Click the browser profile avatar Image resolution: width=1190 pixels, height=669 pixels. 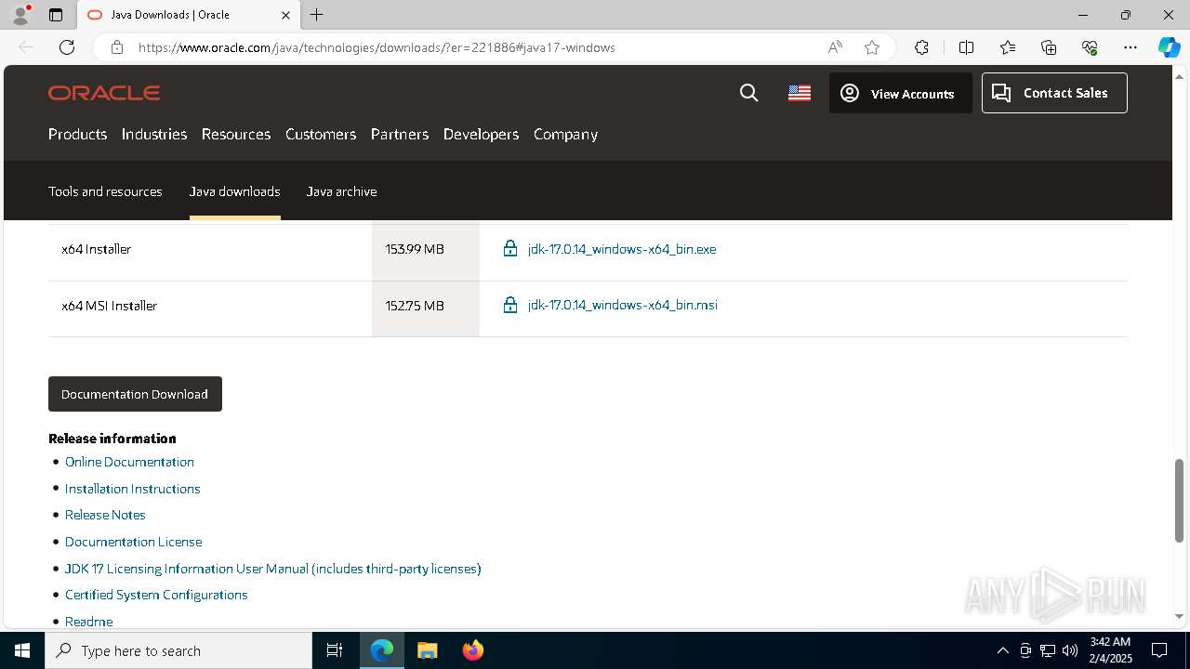(x=20, y=15)
